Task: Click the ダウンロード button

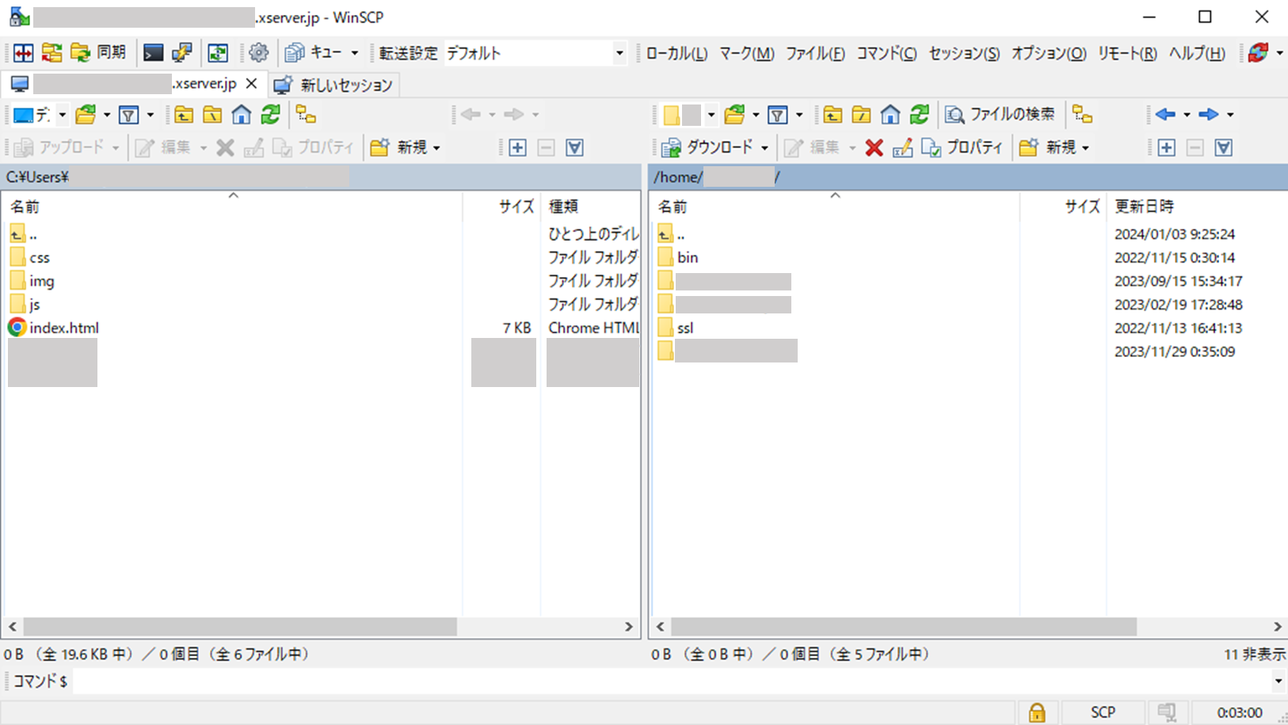Action: [711, 147]
